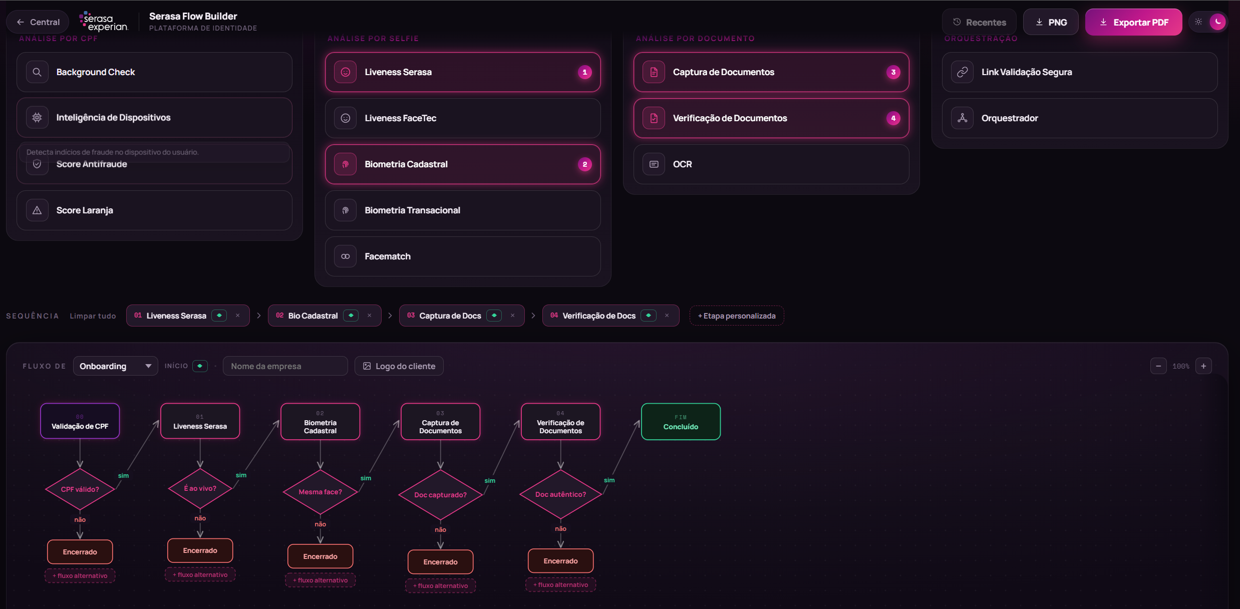Select the Biometria Cadastral flow node

click(x=321, y=422)
